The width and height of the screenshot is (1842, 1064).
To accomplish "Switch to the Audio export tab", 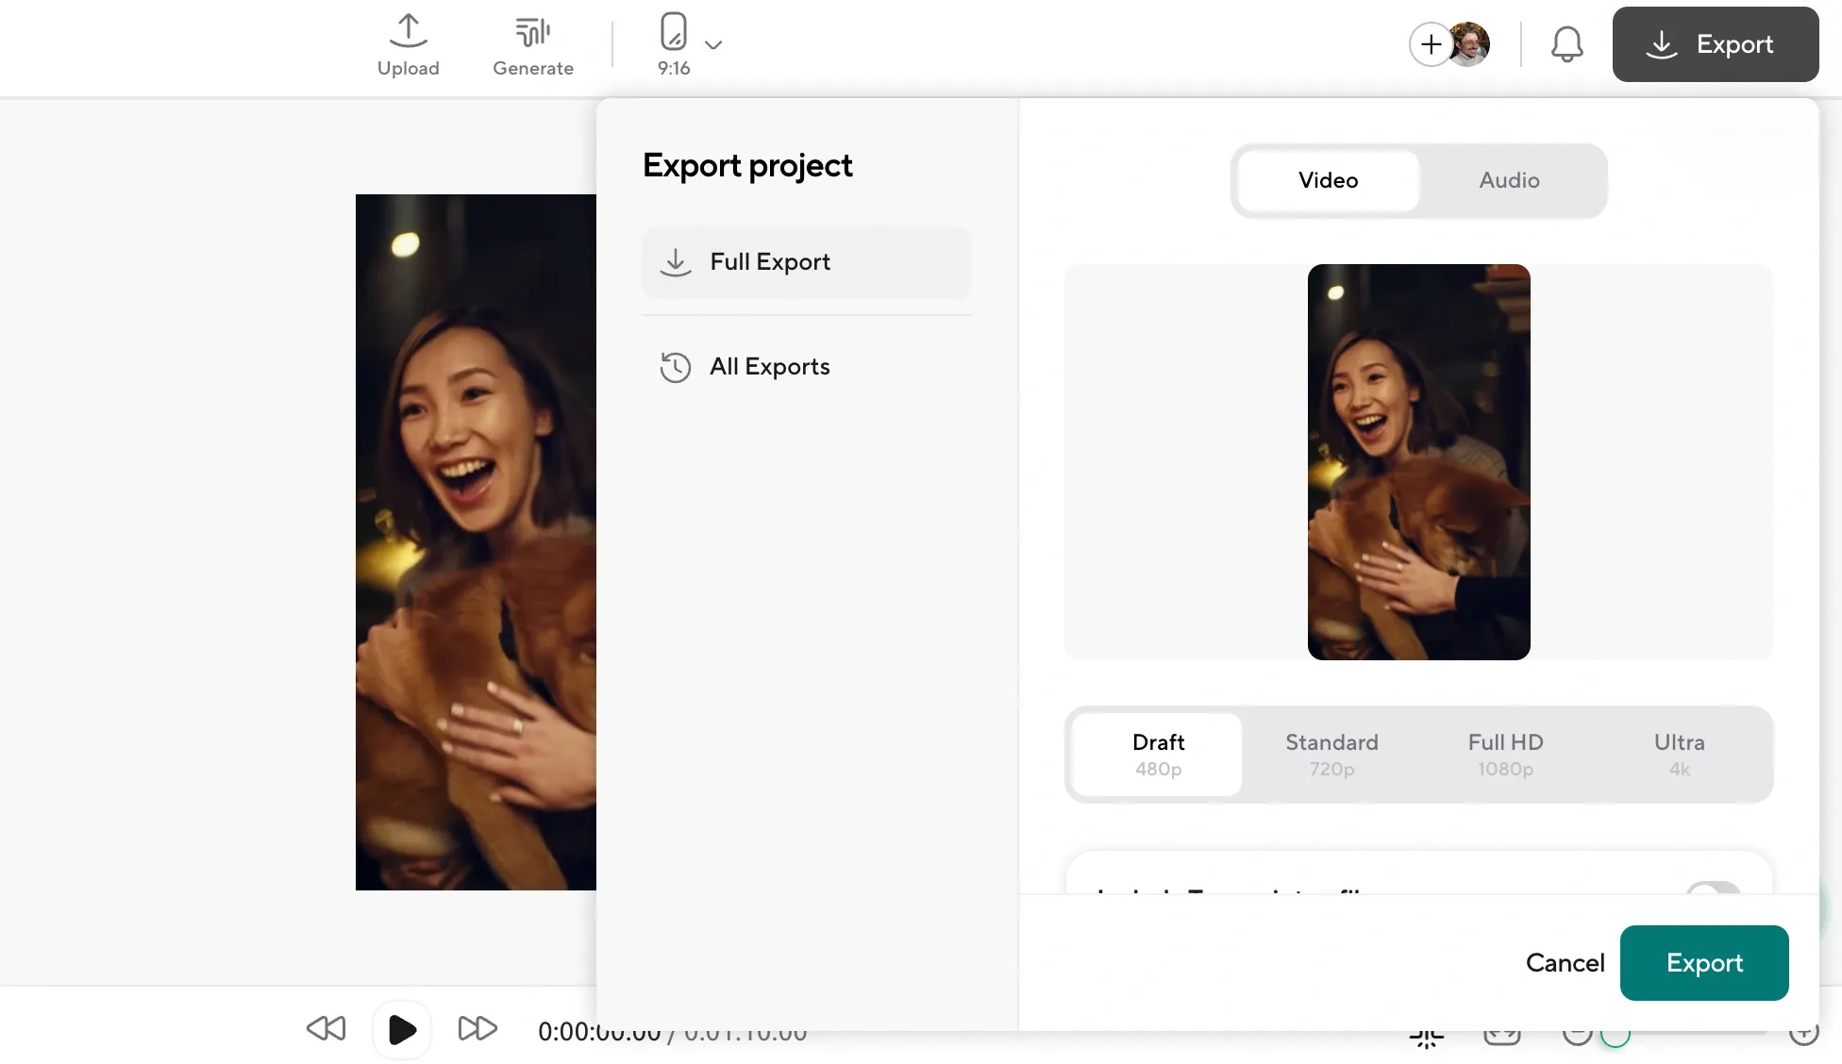I will point(1507,180).
